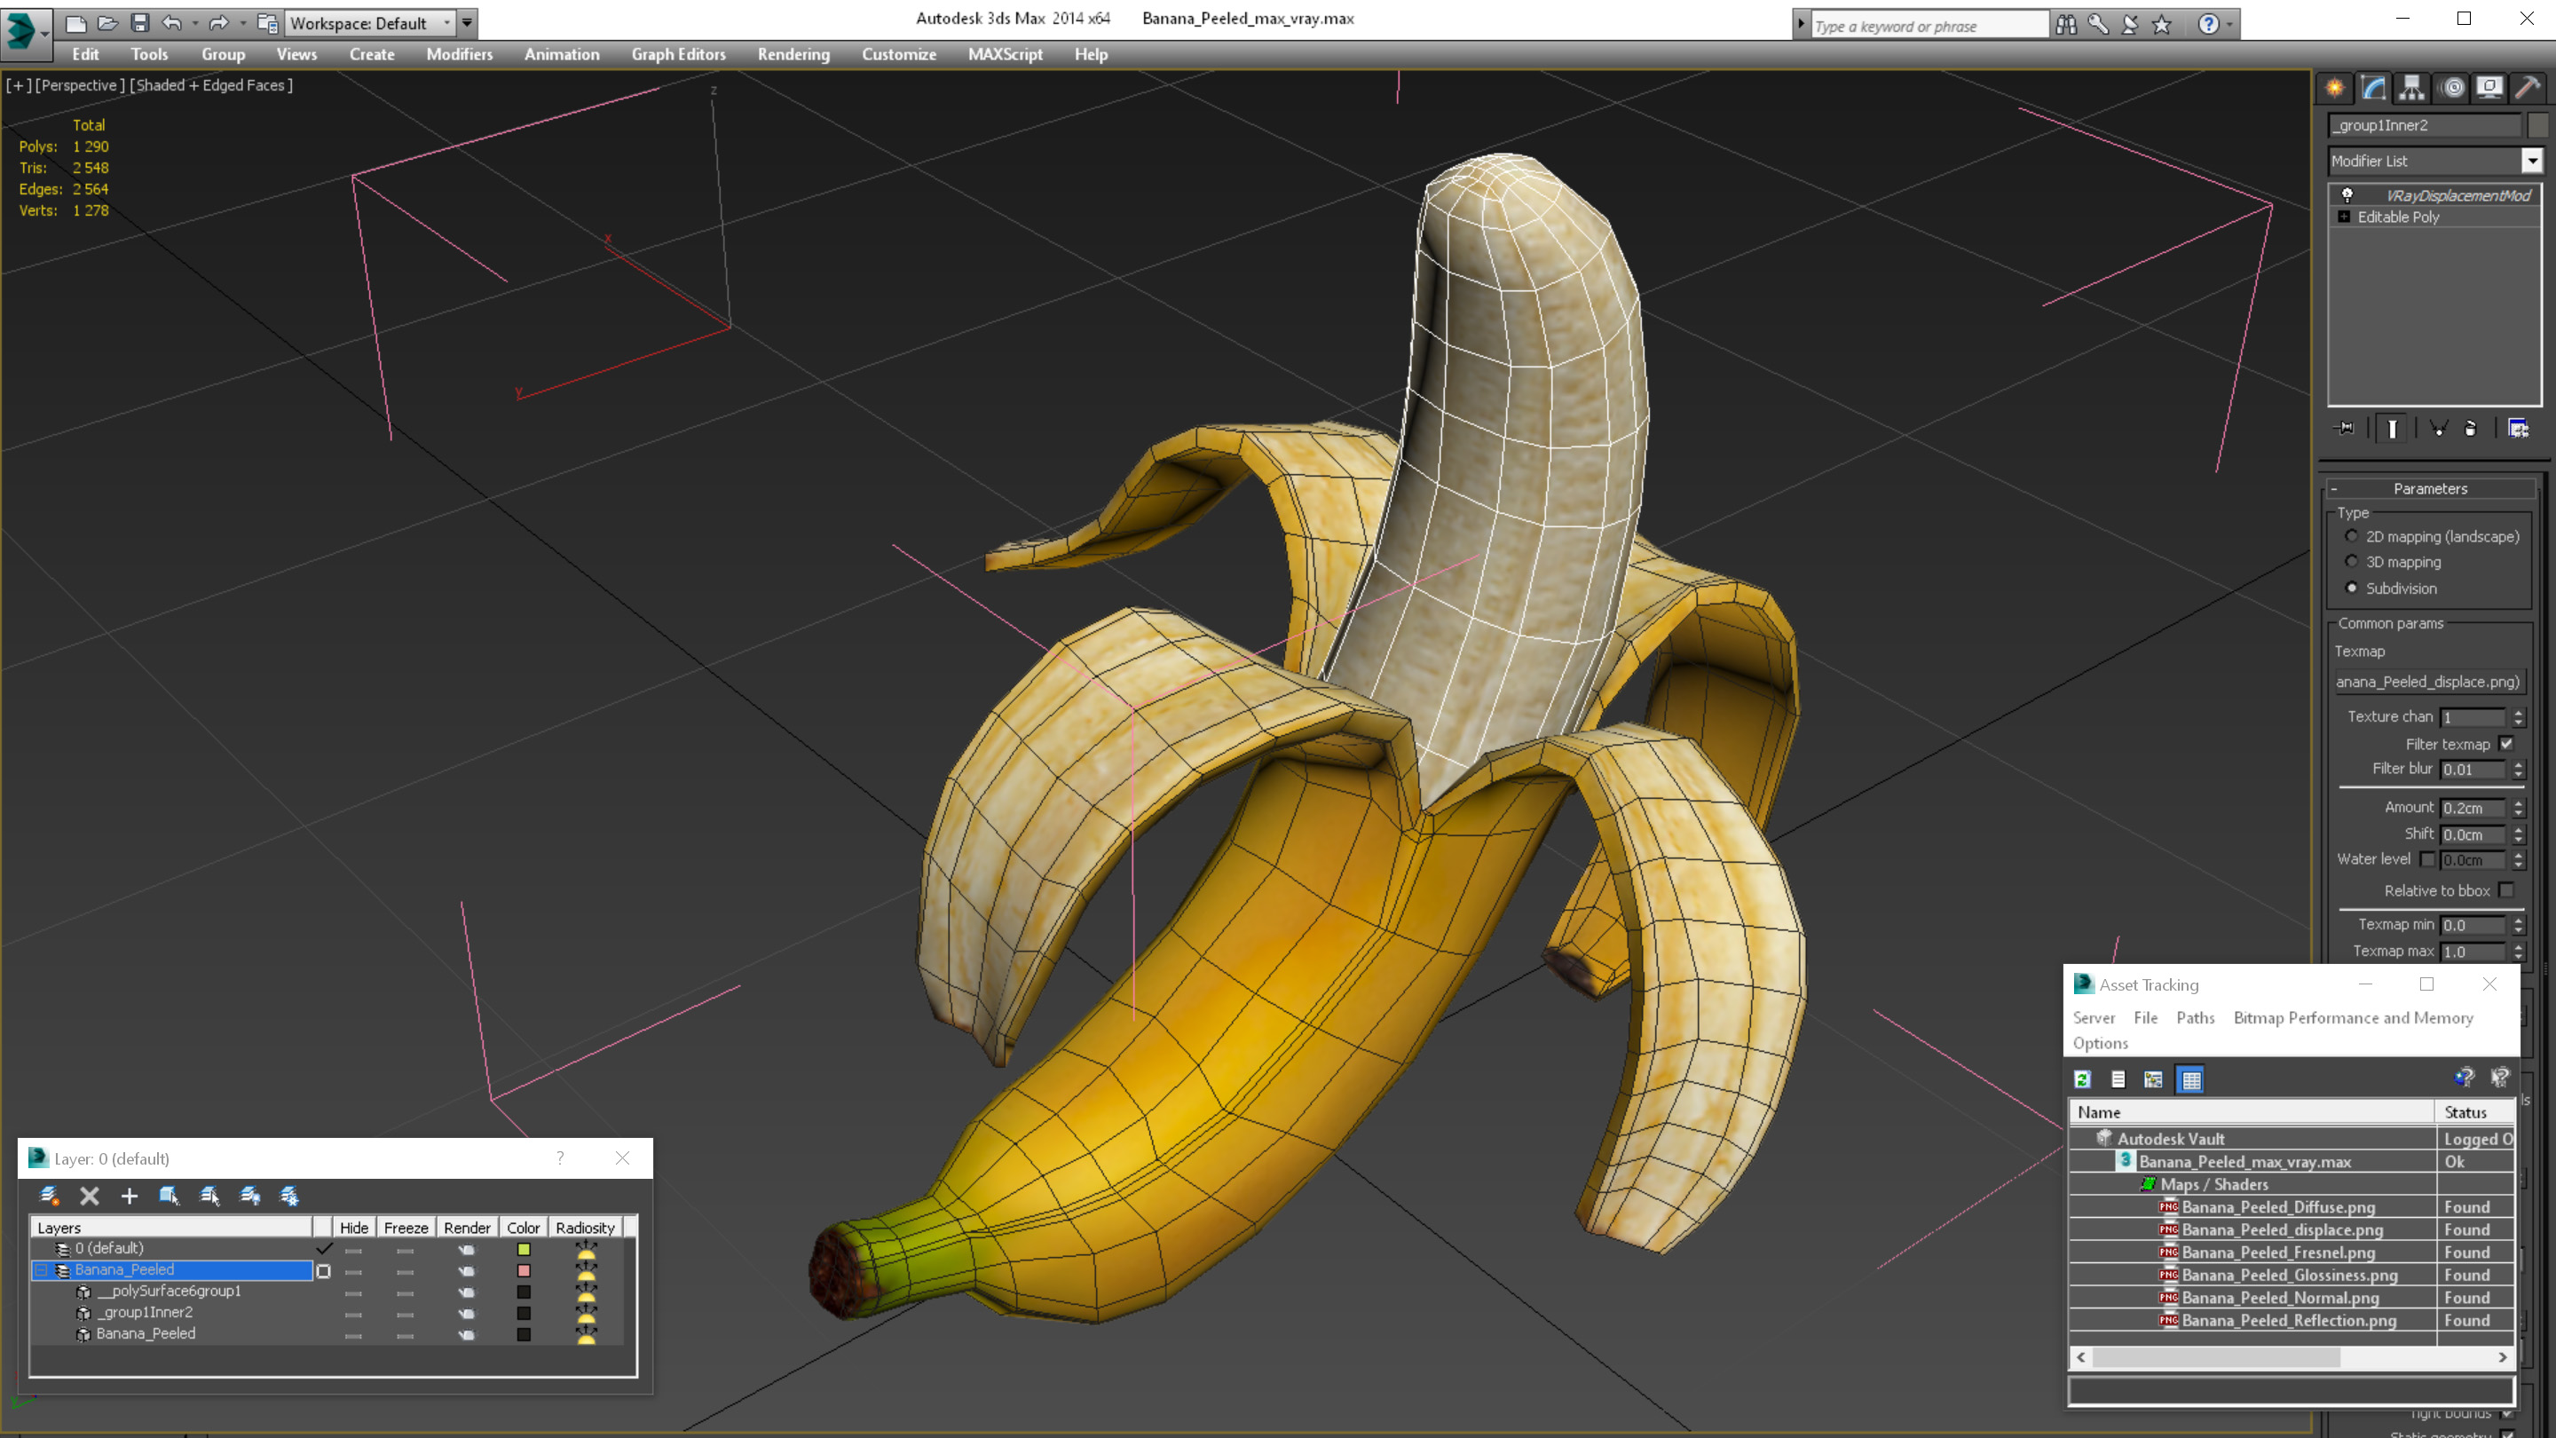Toggle Render teapot for Banana_Peeled object row
This screenshot has width=2556, height=1438.
466,1335
